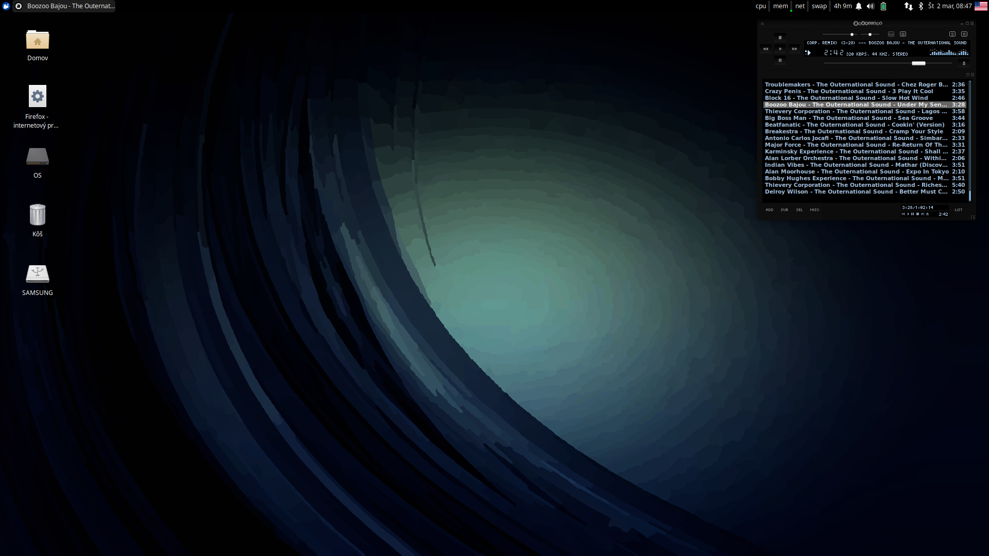
Task: Click the network connection arrows icon
Action: (x=908, y=6)
